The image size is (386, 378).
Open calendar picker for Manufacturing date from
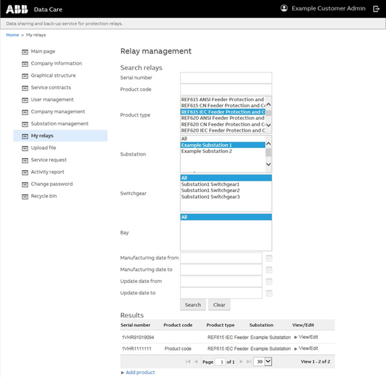pos(269,258)
